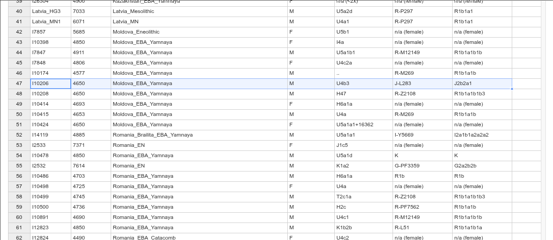Image resolution: width=553 pixels, height=240 pixels.
Task: Select the H2c haplogroup cell
Action: tap(363, 207)
